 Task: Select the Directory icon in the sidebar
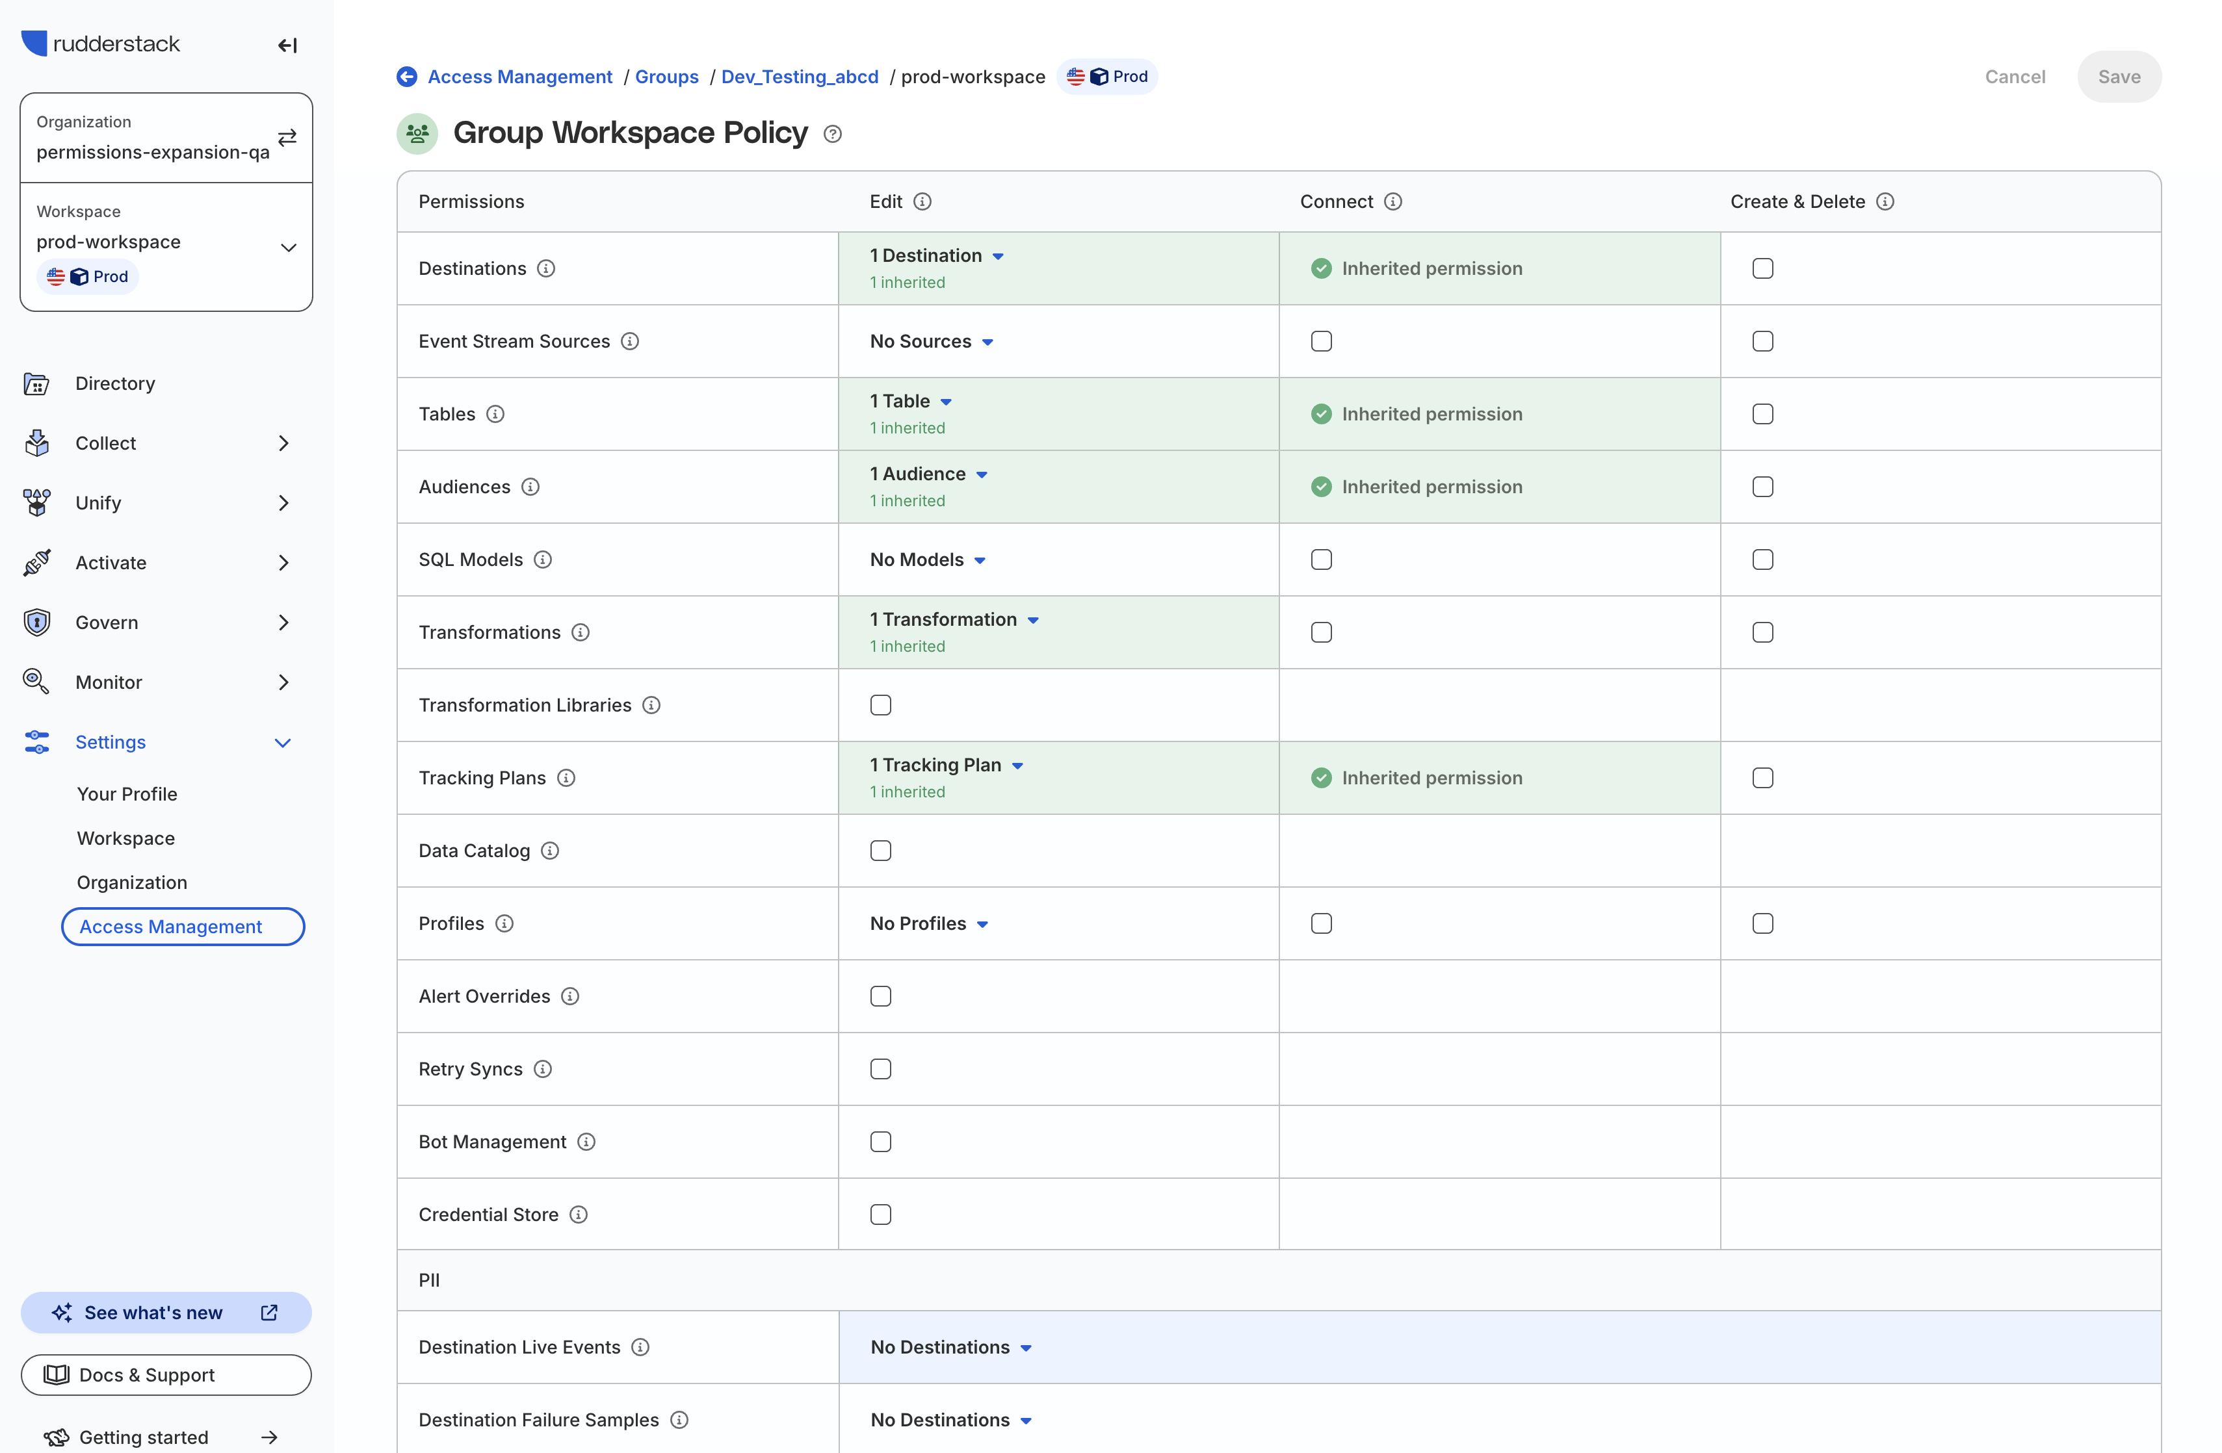tap(36, 383)
